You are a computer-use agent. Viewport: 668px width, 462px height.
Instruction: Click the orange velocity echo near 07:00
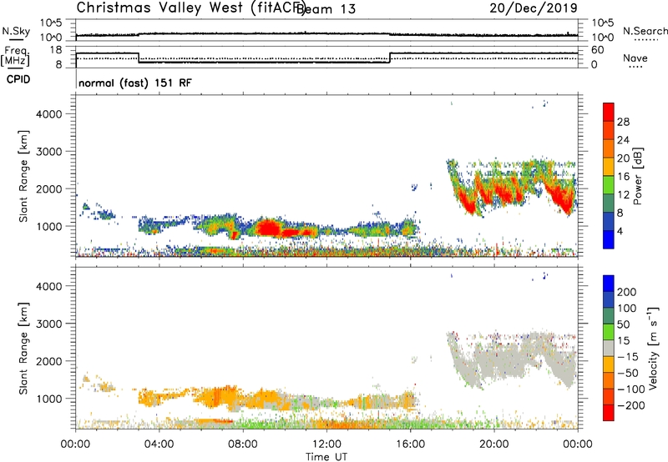coord(217,398)
